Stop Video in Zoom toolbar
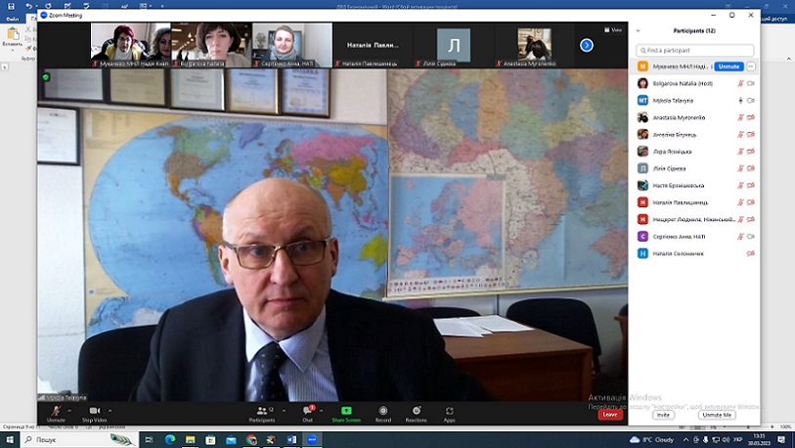795x448 pixels. click(x=94, y=414)
